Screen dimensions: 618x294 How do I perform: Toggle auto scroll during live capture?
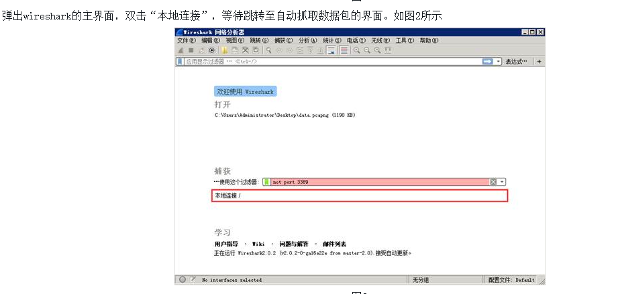tap(331, 50)
